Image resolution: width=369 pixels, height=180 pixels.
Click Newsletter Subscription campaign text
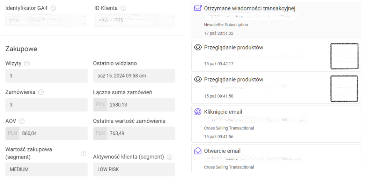(x=226, y=25)
